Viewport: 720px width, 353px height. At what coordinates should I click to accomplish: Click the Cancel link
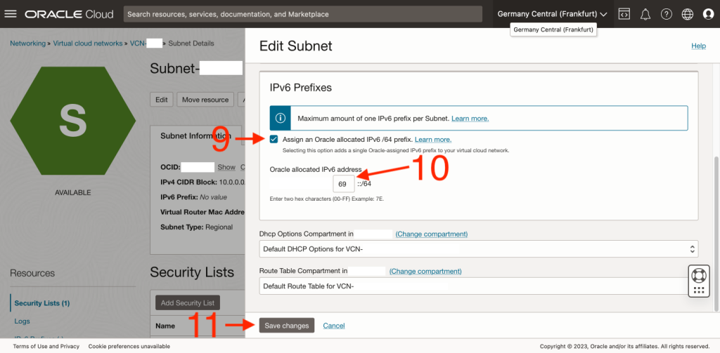[x=334, y=326]
